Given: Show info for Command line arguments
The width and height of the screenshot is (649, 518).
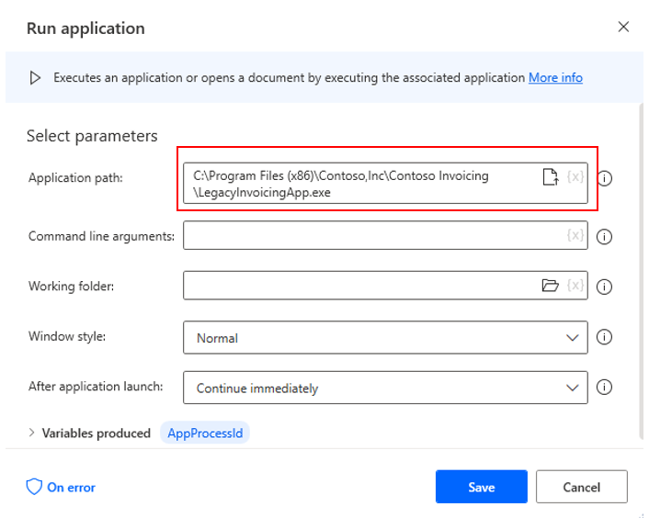Looking at the screenshot, I should (x=604, y=237).
